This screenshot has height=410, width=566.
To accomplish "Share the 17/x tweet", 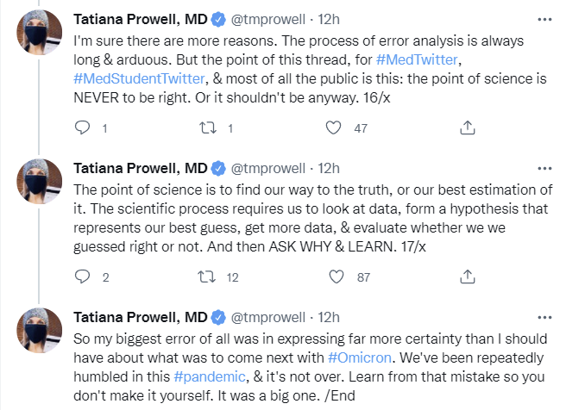I will (466, 277).
